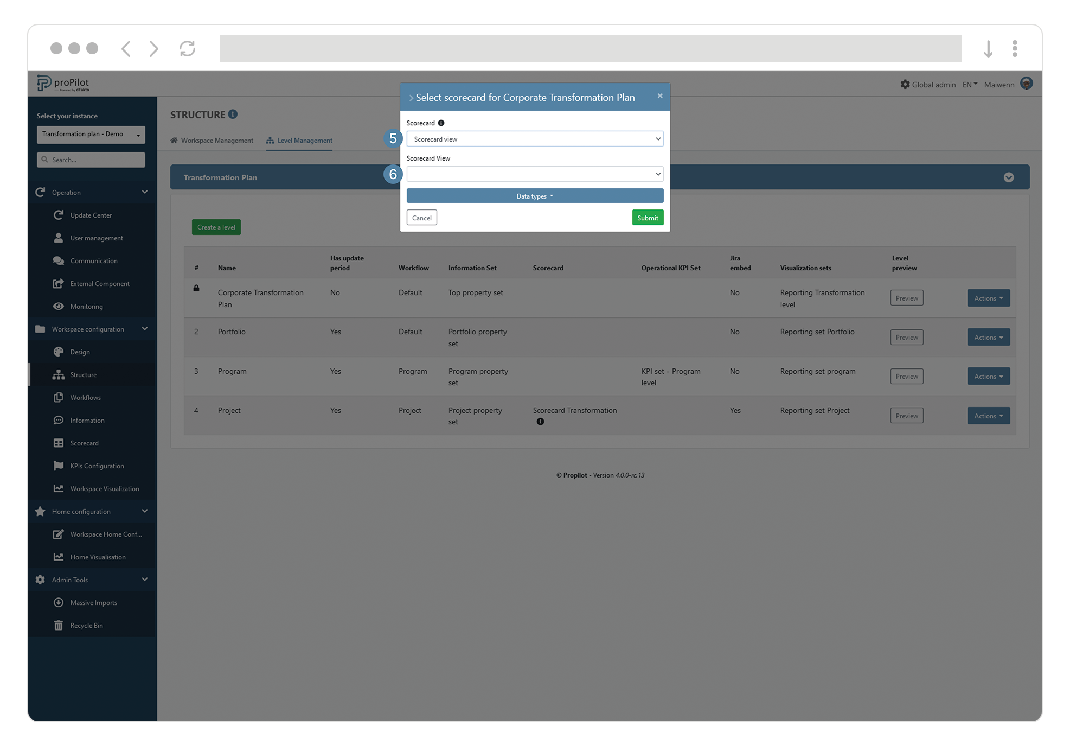Open Massive Imports under Admin Tools
Screen dimensions: 1070x751
point(93,602)
